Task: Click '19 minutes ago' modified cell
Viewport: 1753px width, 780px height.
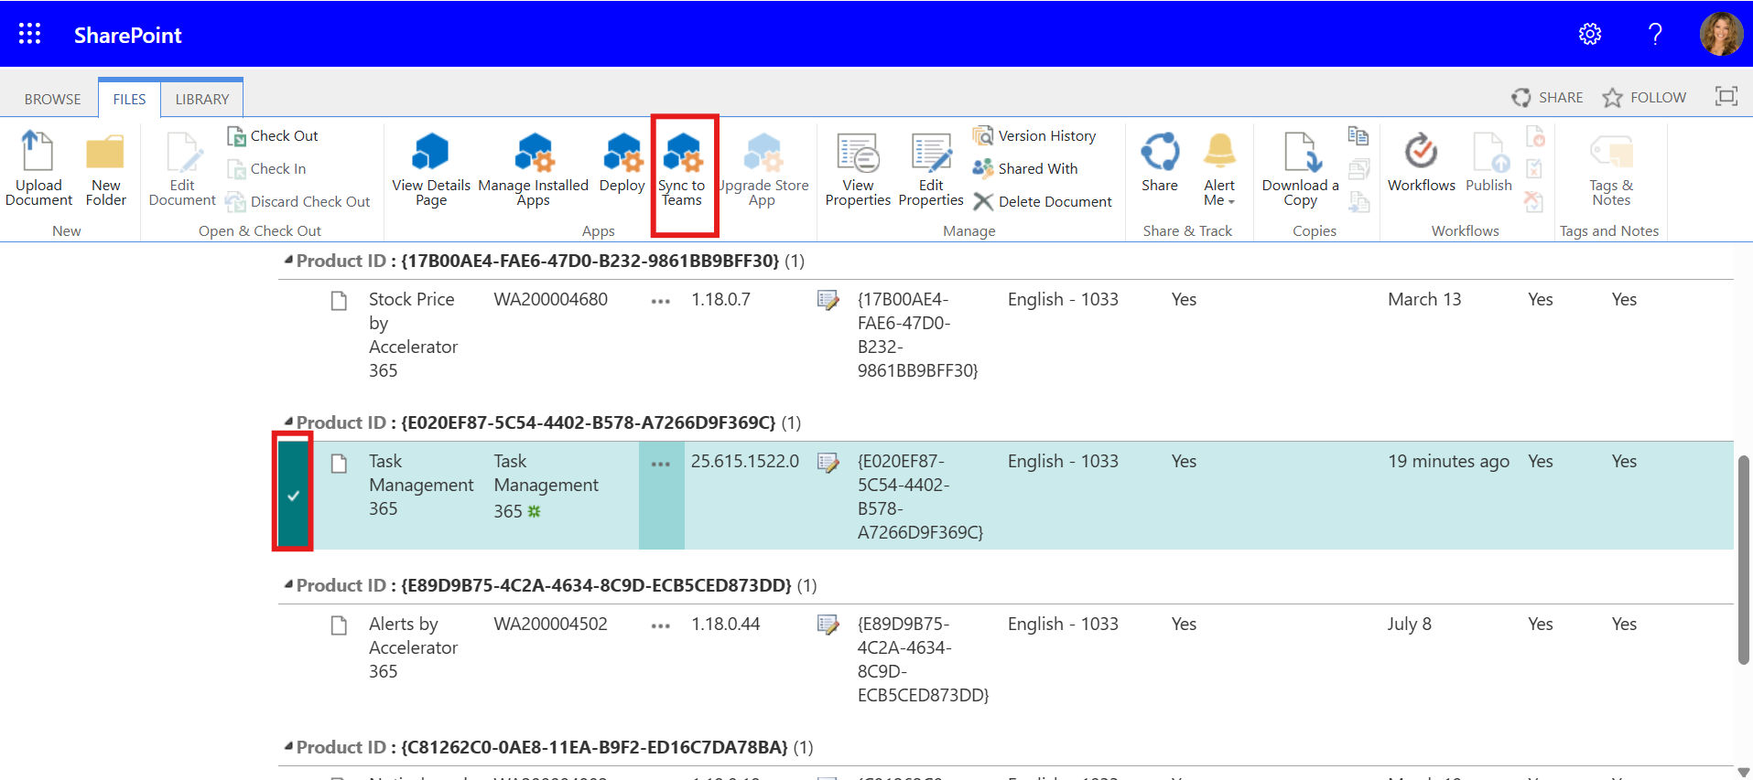Action: [x=1448, y=461]
